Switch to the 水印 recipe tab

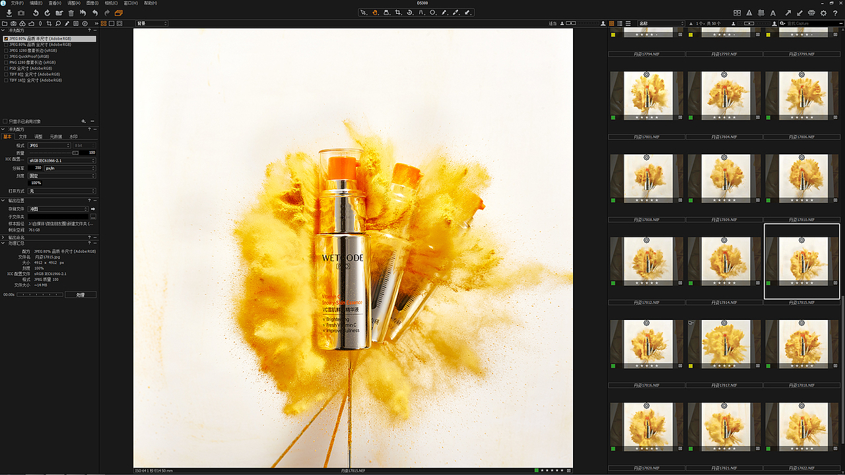coord(73,137)
